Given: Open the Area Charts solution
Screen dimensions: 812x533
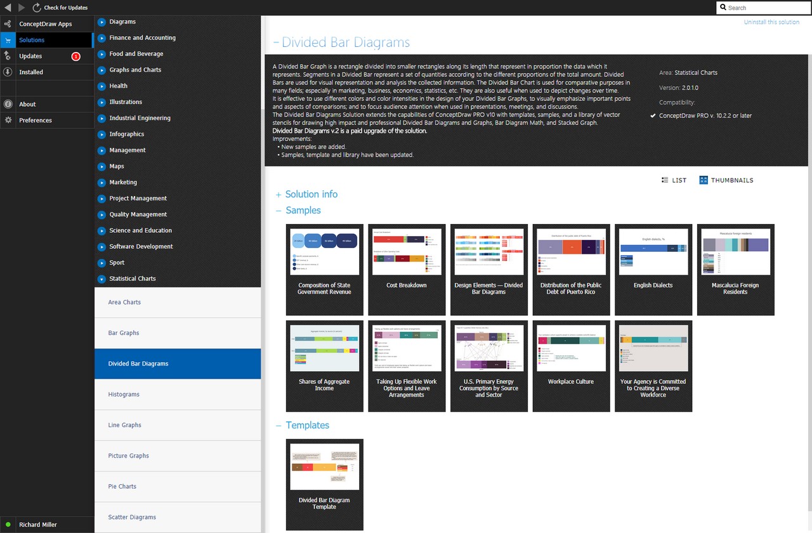Looking at the screenshot, I should coord(178,303).
